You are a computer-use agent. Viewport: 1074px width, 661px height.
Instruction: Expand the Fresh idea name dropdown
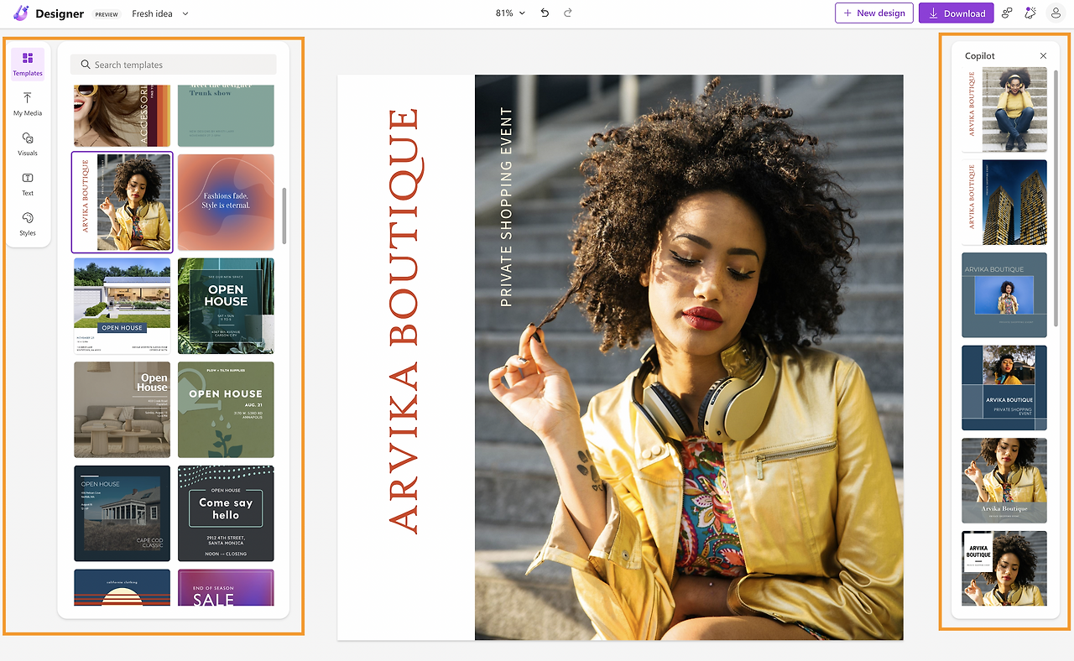160,13
